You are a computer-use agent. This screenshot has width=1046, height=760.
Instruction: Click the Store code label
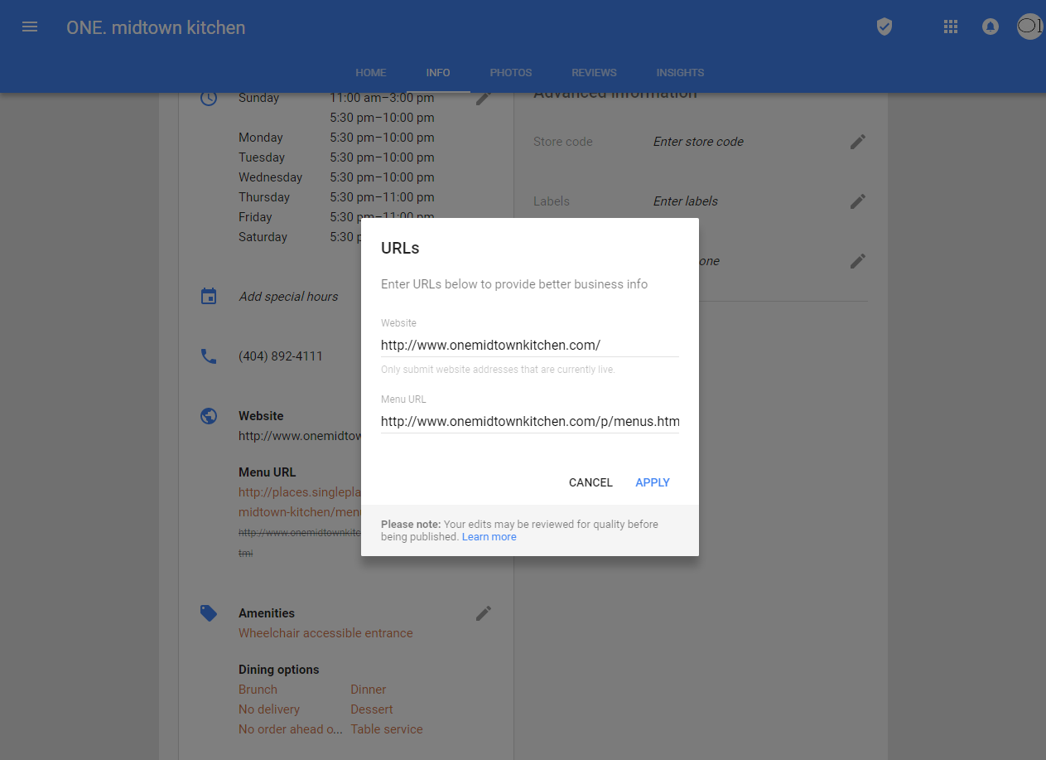[x=563, y=142]
